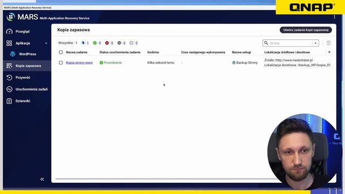The height and width of the screenshot is (194, 345).
Task: Click the Lokalizacja docelowa path text
Action: point(297,65)
